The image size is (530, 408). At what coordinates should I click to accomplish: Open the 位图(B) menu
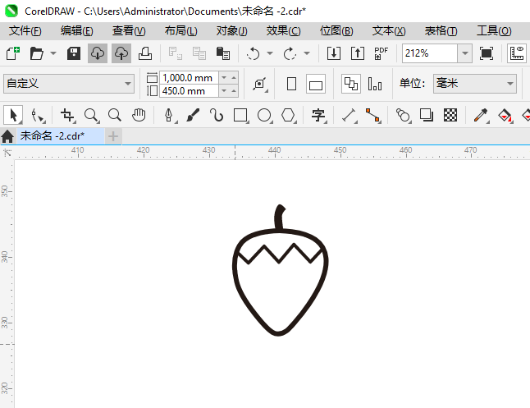tap(336, 31)
